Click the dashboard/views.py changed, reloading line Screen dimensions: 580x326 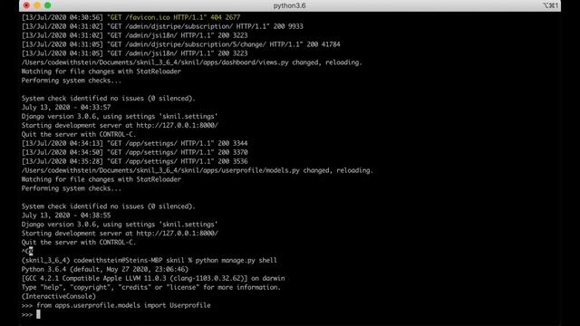(x=191, y=62)
